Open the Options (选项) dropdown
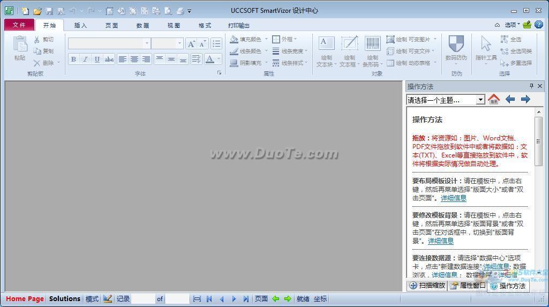Viewport: 549px width, 307px height. (x=512, y=25)
